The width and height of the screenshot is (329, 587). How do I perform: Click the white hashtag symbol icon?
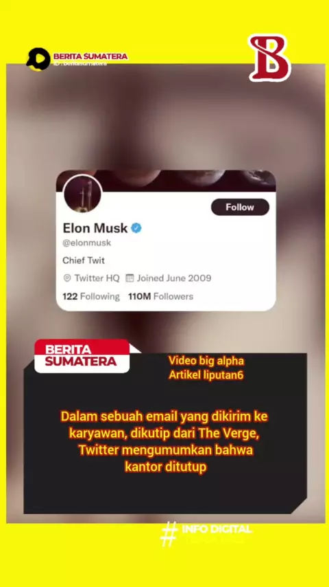[169, 534]
